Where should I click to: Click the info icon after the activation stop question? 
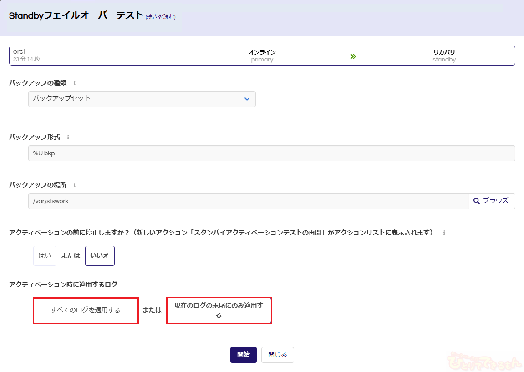point(444,233)
